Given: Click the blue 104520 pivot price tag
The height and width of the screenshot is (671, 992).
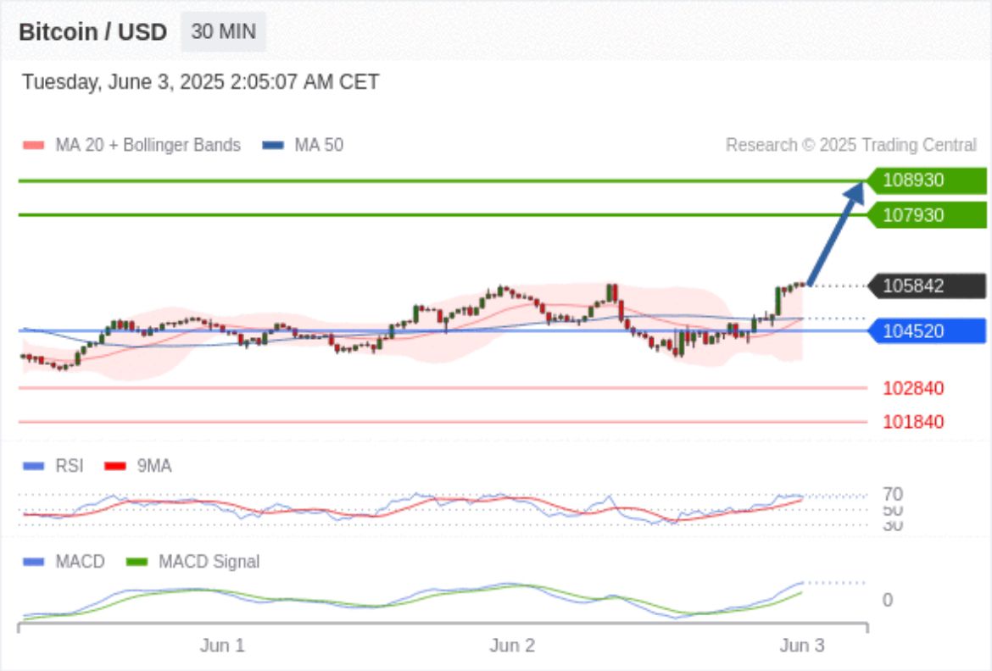Looking at the screenshot, I should pos(926,331).
